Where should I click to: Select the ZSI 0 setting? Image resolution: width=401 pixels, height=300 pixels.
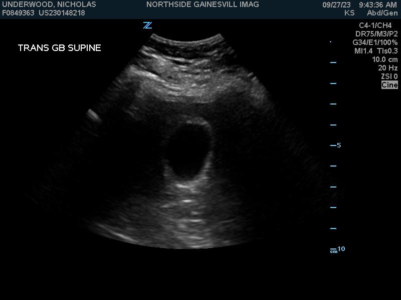(389, 76)
